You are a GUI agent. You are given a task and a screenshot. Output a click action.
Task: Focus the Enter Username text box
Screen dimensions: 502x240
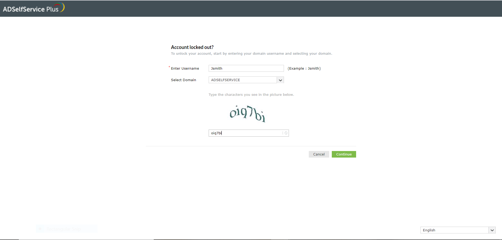pos(246,68)
